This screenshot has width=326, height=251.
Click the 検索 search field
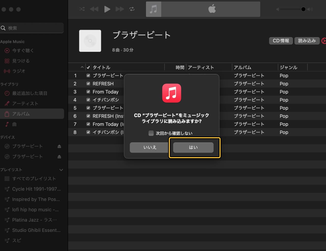[x=32, y=28]
